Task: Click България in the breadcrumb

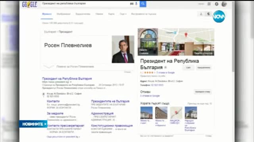Action: (x=50, y=32)
